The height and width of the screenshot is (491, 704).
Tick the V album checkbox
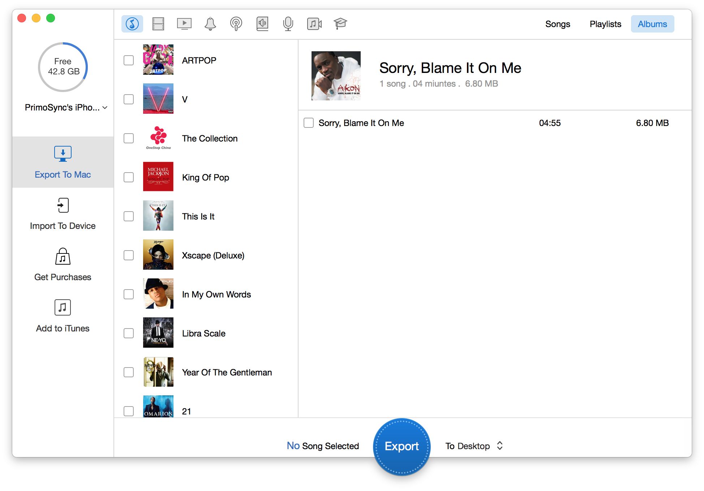click(x=129, y=99)
